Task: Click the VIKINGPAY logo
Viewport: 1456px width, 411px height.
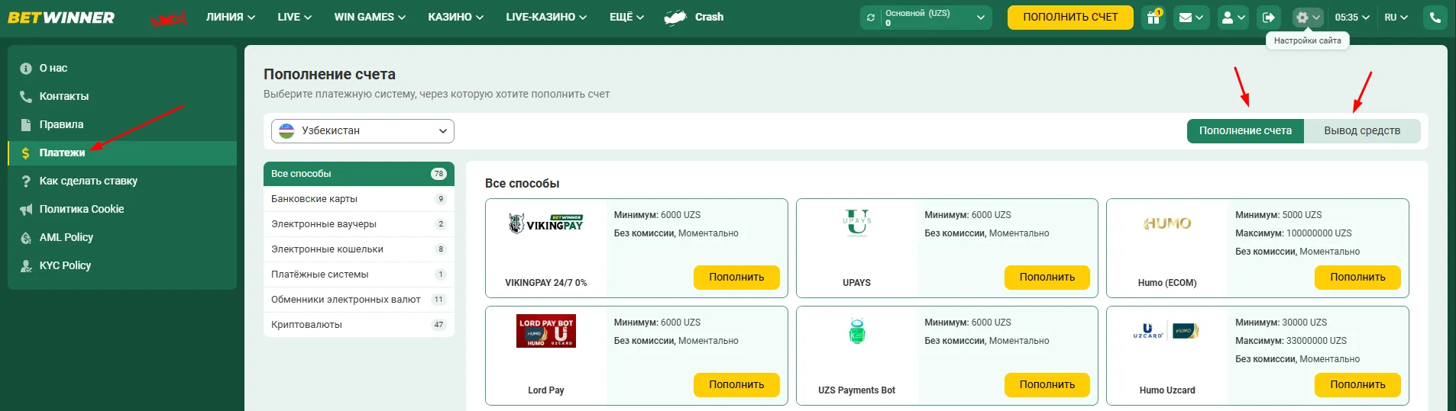Action: (x=546, y=223)
